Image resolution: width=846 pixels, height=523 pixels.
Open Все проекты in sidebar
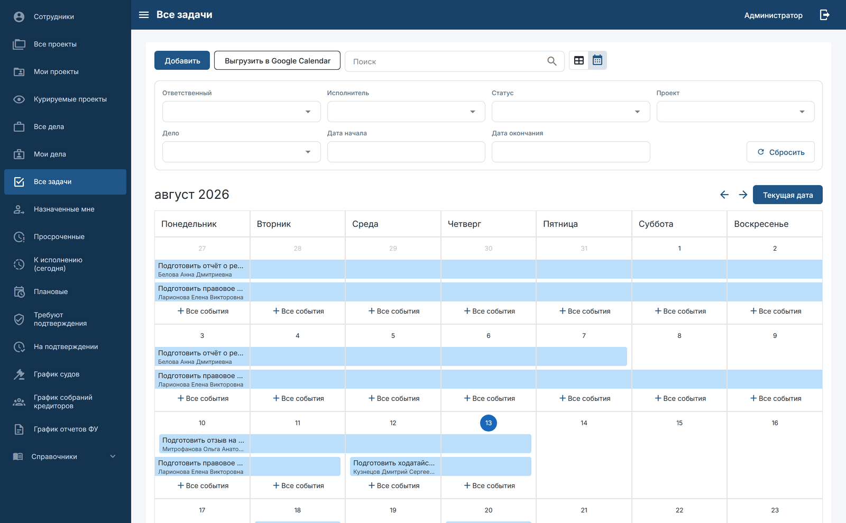point(66,44)
